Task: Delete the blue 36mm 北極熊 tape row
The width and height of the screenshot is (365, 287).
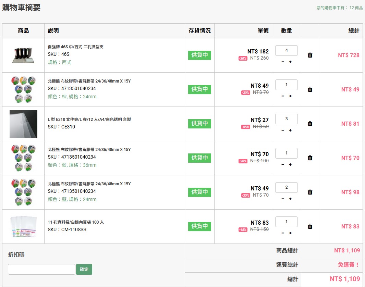Action: click(310, 158)
